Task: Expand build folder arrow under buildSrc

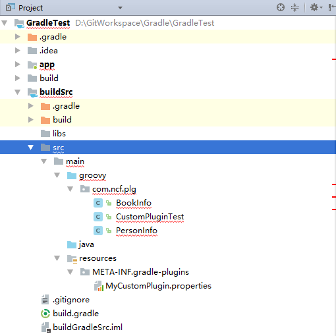Action: click(x=31, y=120)
